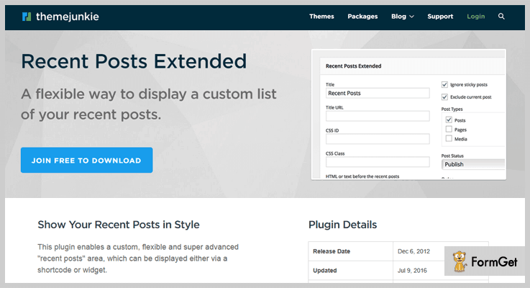Click HTML or text before the recent posts label
This screenshot has height=288, width=530.
tap(362, 176)
